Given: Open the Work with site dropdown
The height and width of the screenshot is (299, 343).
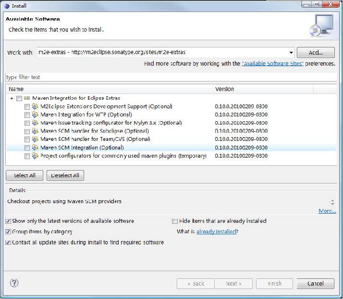Looking at the screenshot, I should point(291,53).
